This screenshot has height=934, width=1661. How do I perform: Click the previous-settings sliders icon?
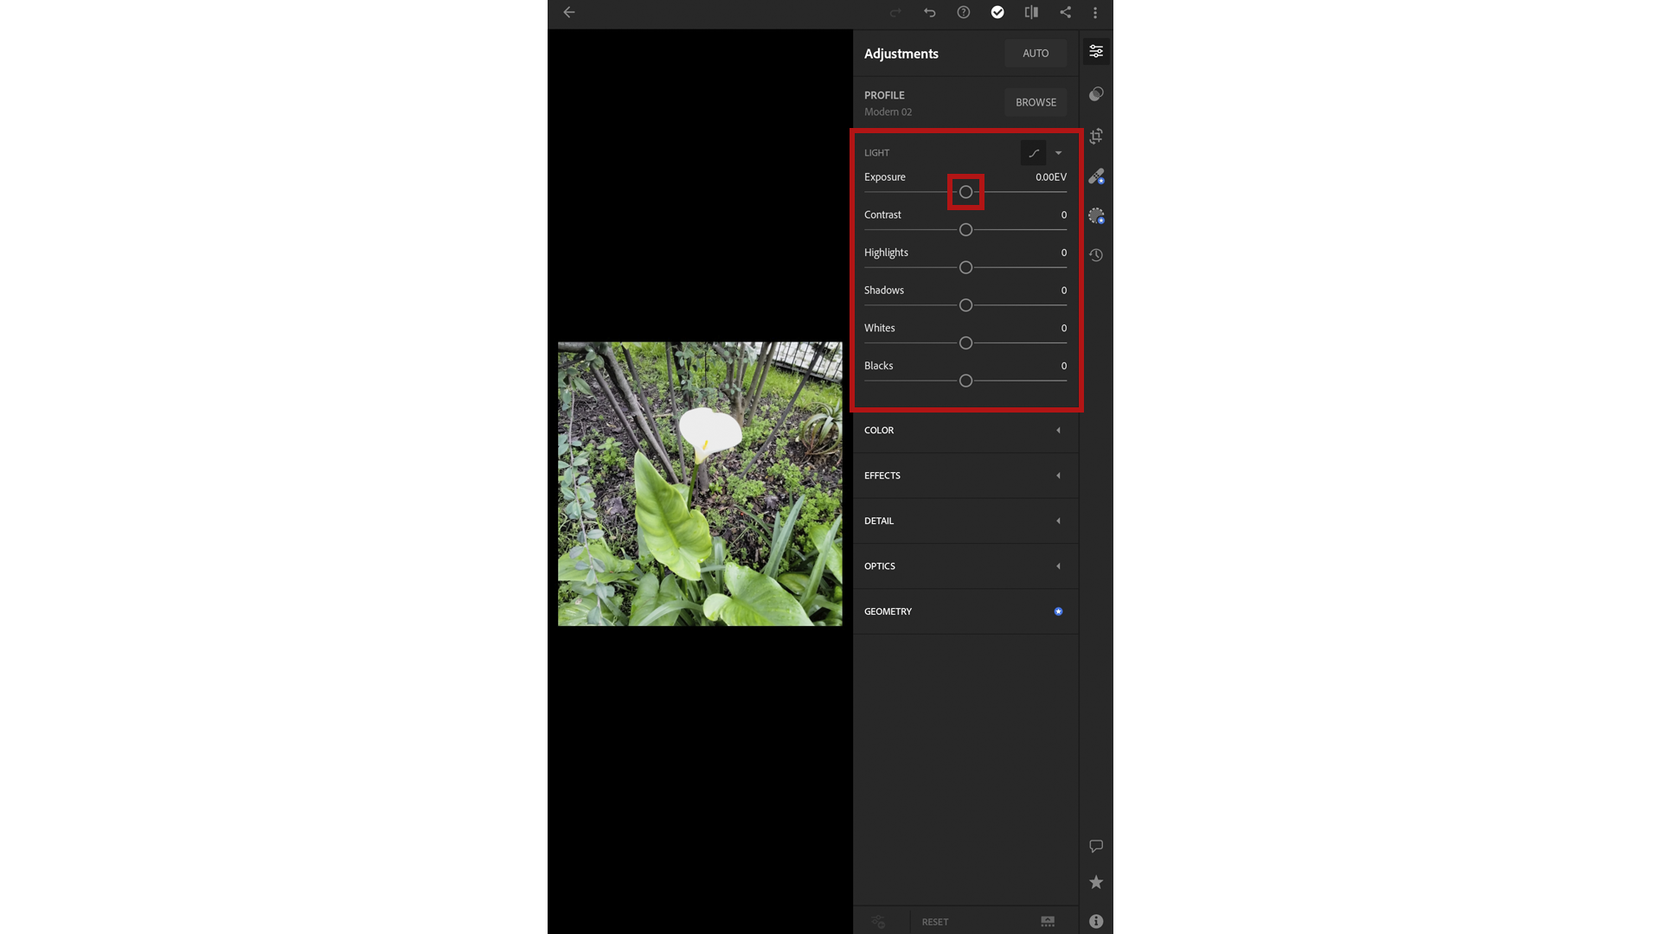pyautogui.click(x=879, y=922)
